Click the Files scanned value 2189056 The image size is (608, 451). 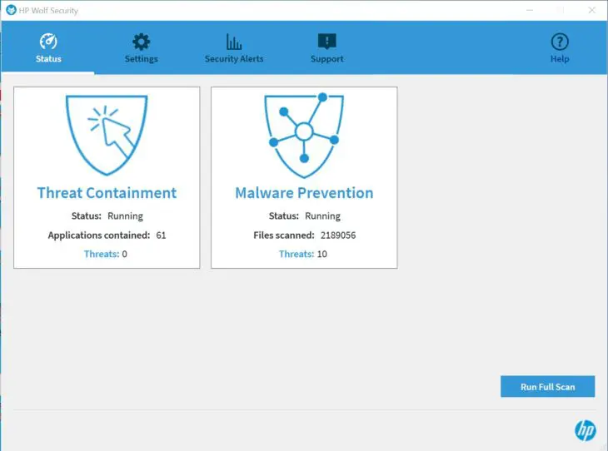tap(338, 235)
